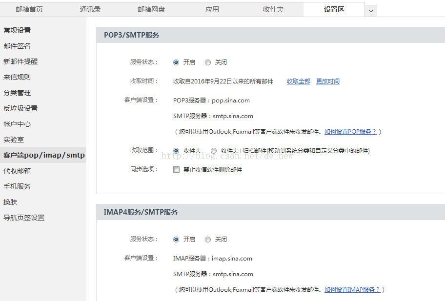Select 开启 for IMAP4 service status

click(176, 240)
